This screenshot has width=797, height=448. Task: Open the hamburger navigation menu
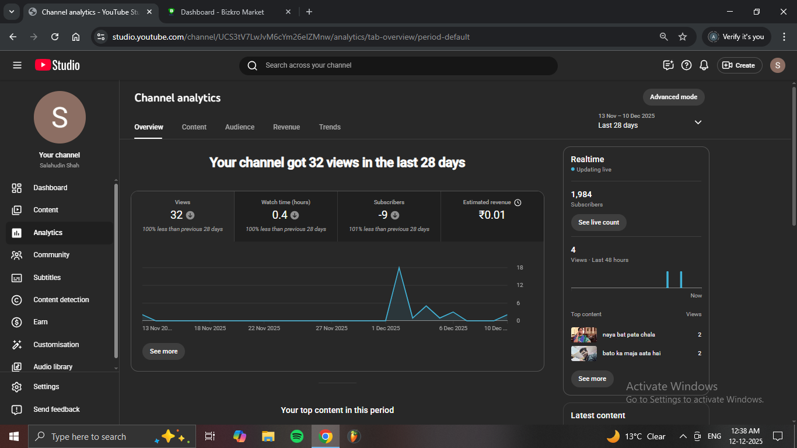point(17,65)
